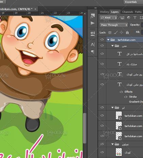Collapse panels with the double arrow icon

(x=95, y=8)
